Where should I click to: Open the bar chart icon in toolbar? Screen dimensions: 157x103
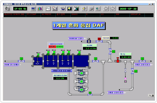point(40,9)
